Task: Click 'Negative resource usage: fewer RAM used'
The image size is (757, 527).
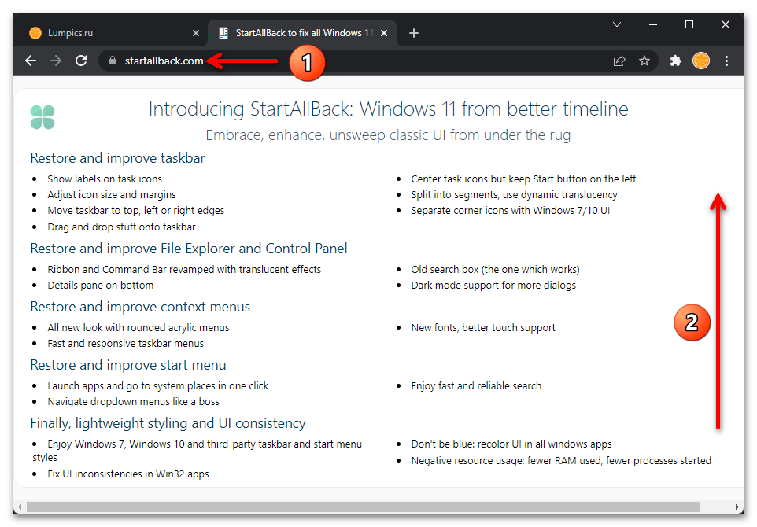Action: (x=561, y=461)
